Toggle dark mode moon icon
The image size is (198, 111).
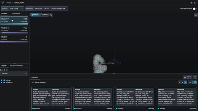[x=51, y=15]
